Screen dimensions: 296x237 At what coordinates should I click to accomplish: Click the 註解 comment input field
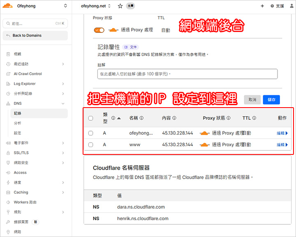tap(187, 74)
